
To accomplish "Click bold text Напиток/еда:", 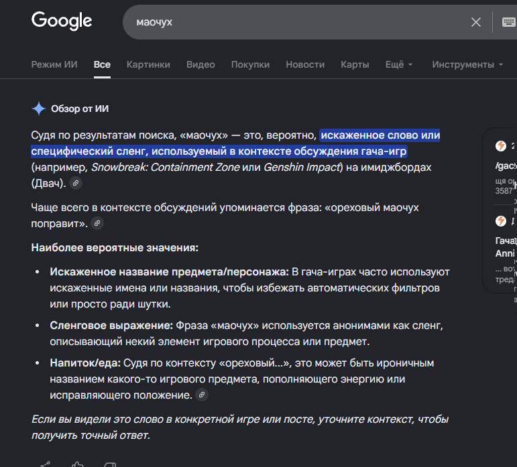I will (85, 363).
